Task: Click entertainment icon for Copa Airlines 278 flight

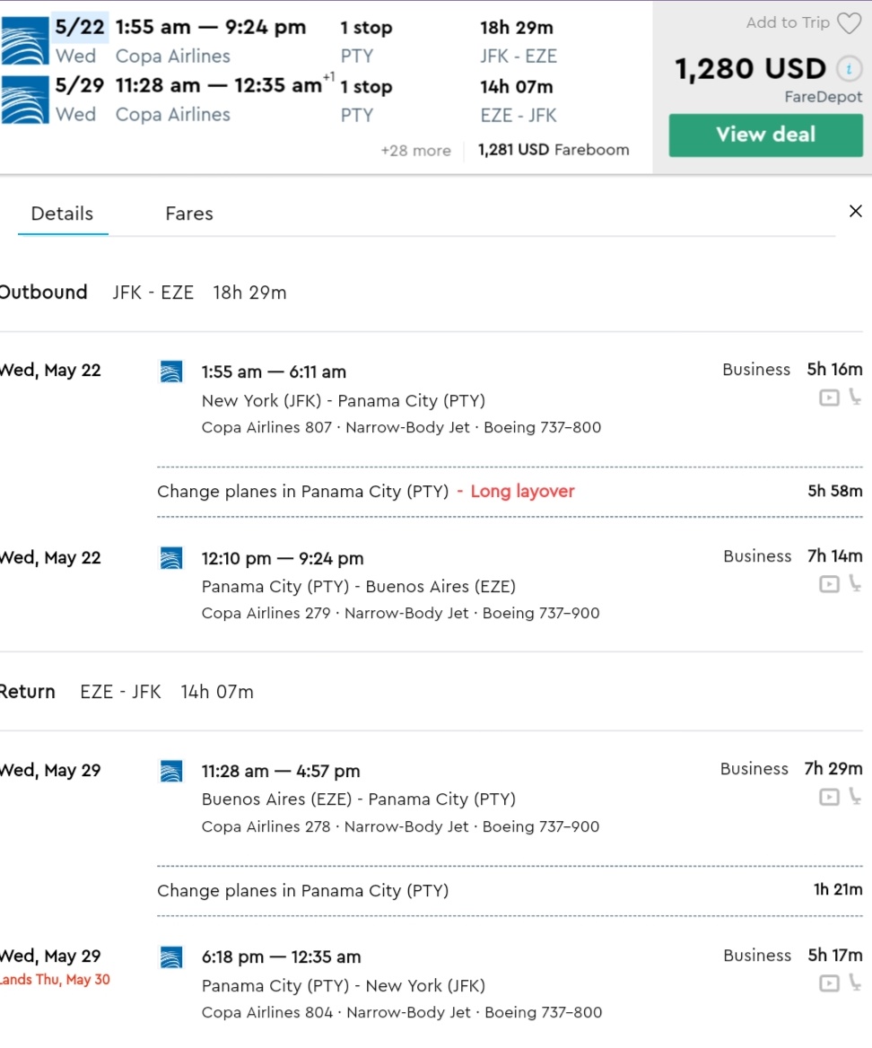Action: coord(829,797)
